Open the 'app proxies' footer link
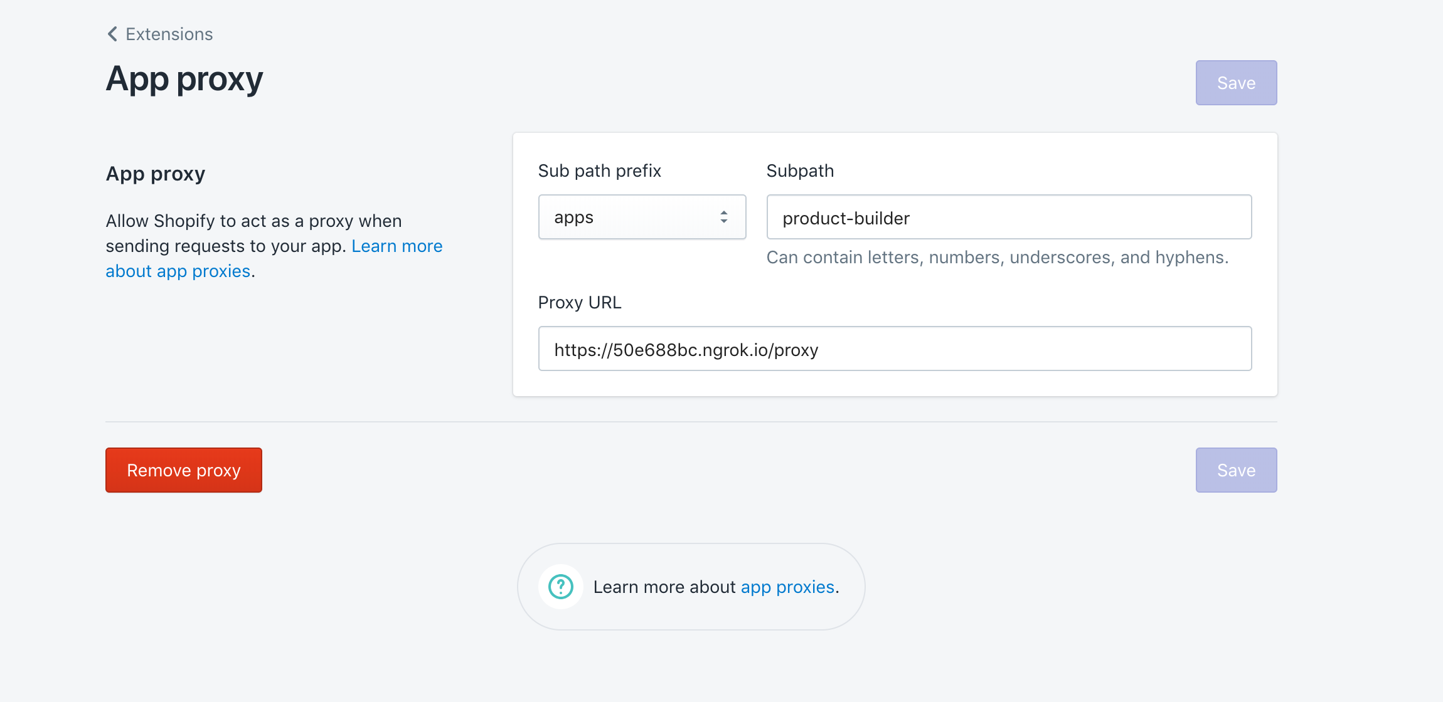 (x=787, y=587)
